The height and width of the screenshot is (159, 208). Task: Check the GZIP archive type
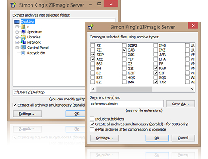pos(124,73)
